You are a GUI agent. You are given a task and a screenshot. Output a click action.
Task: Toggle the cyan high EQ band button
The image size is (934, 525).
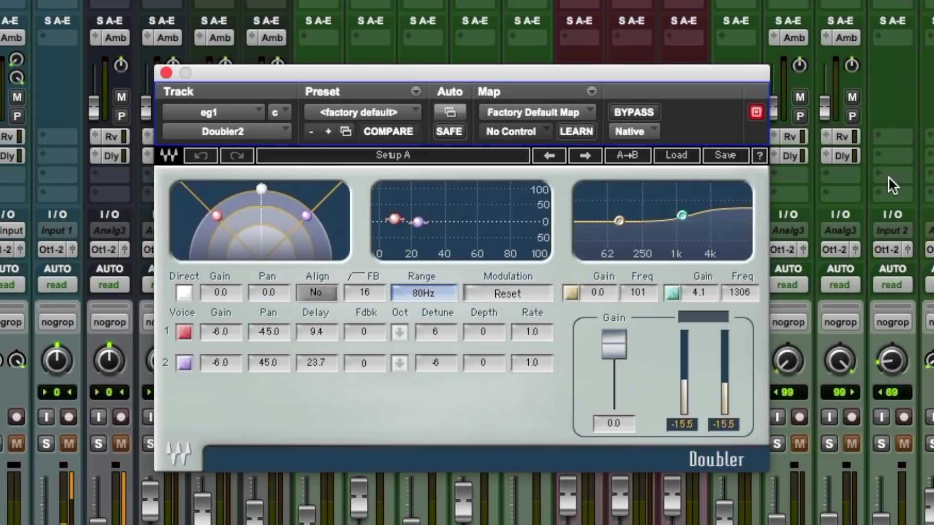(672, 293)
